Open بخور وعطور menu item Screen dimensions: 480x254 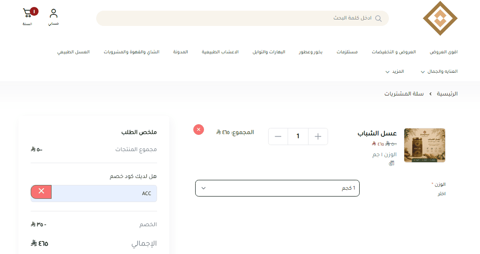(310, 52)
